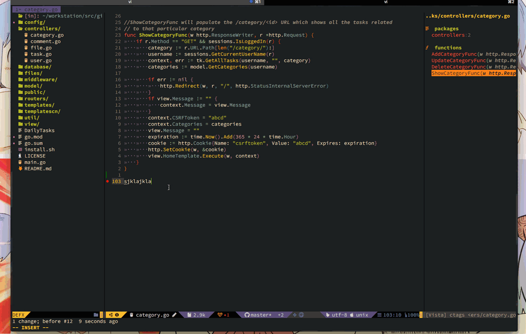Click the warning indicator next to DEFX label
This screenshot has height=334, width=526.
pos(118,315)
